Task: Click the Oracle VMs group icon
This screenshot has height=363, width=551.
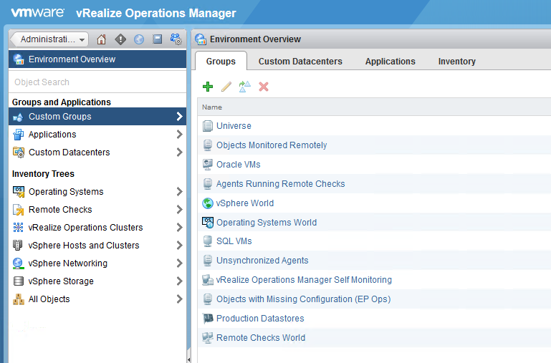Action: point(208,164)
